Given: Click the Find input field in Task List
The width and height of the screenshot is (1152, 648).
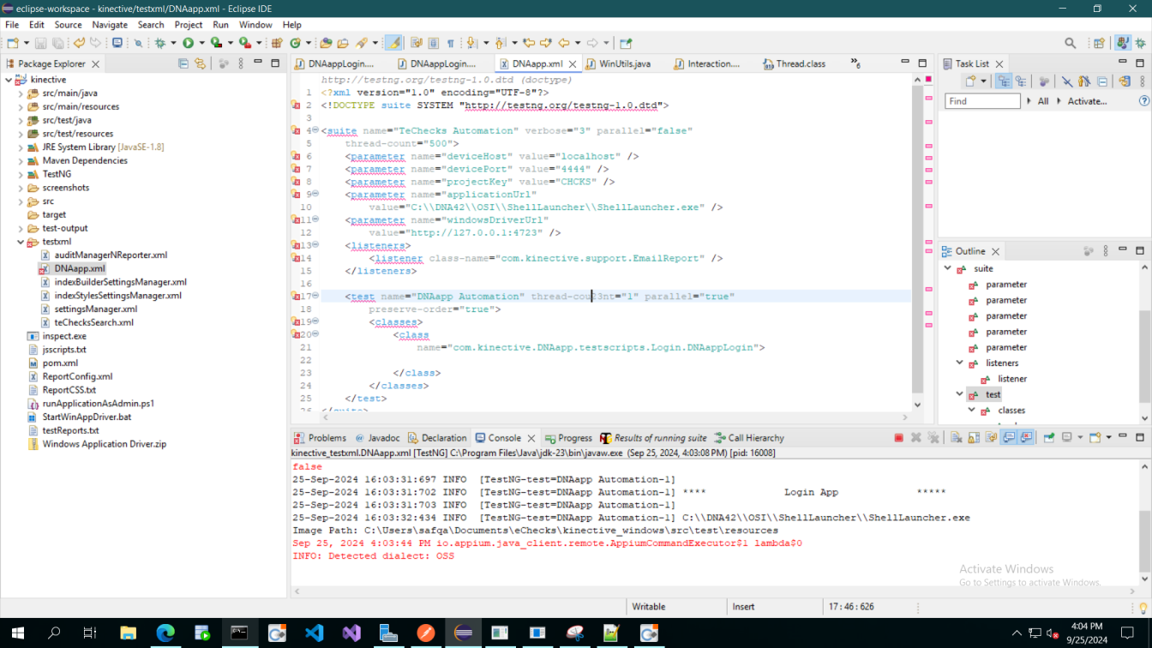Looking at the screenshot, I should 981,101.
